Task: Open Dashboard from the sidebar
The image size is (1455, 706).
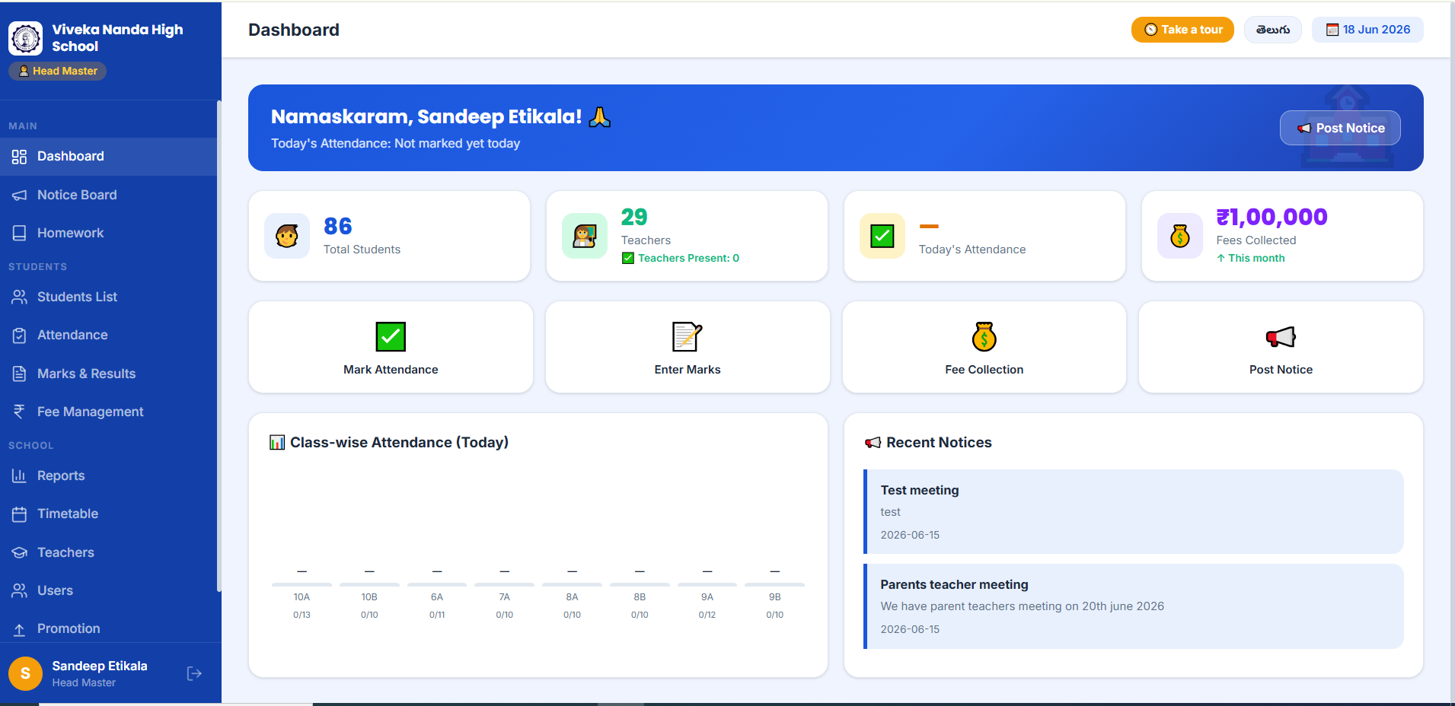Action: [108, 157]
